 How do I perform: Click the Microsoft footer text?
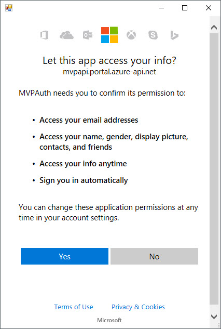tap(109, 320)
